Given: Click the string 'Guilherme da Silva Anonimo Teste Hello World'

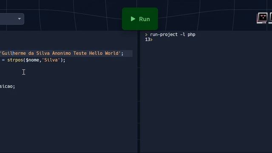Looking at the screenshot, I should pyautogui.click(x=60, y=53).
